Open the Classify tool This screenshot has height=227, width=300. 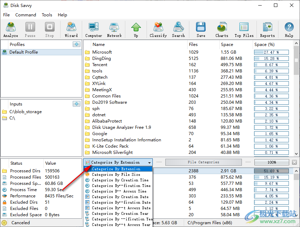coord(158,30)
